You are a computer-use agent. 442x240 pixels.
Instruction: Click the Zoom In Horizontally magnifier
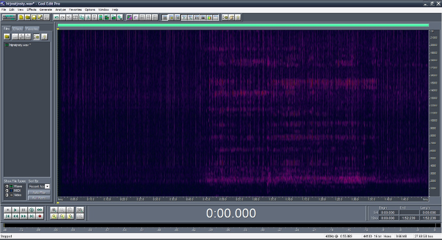click(54, 210)
